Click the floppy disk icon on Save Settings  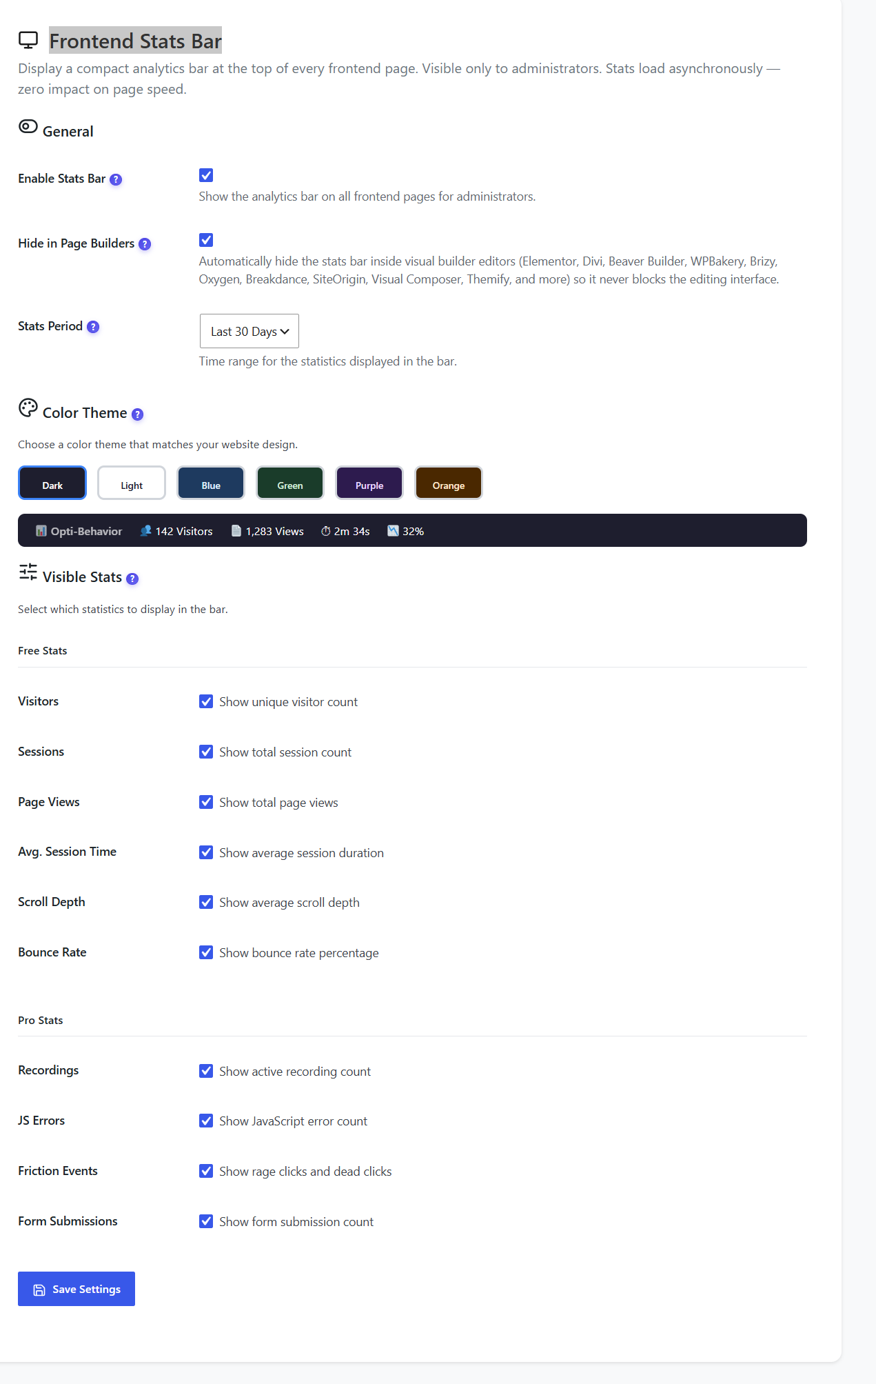tap(39, 1290)
